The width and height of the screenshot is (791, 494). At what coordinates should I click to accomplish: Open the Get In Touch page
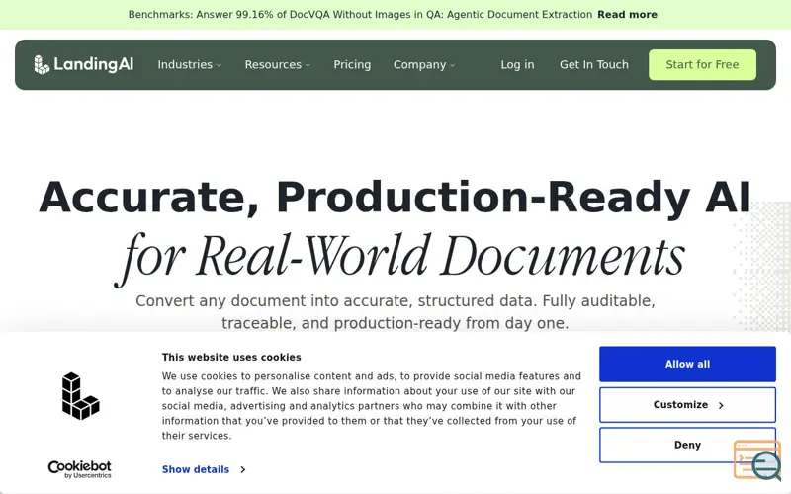pos(594,64)
